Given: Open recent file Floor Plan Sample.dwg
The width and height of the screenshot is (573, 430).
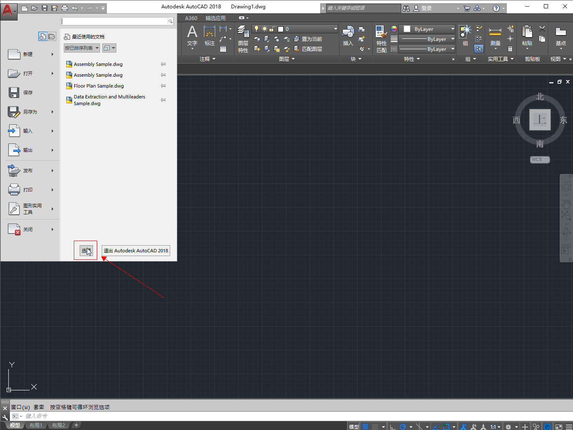Looking at the screenshot, I should coord(99,86).
